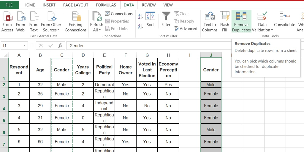Image resolution: width=304 pixels, height=152 pixels.
Task: Sort A to Z ascending
Action: point(140,16)
